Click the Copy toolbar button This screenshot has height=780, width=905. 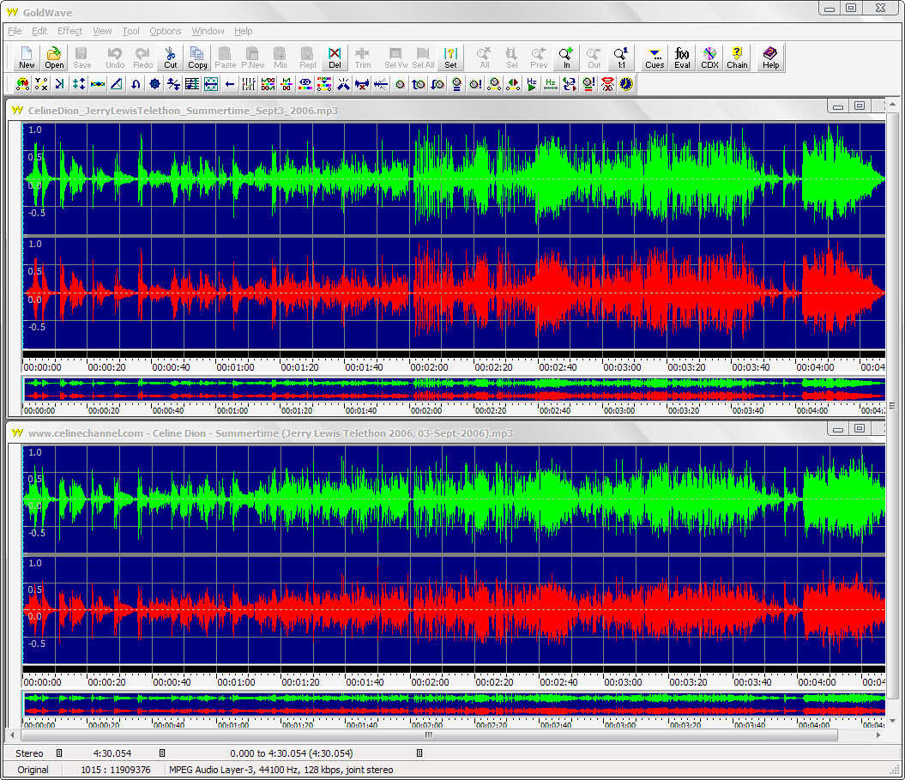click(197, 57)
